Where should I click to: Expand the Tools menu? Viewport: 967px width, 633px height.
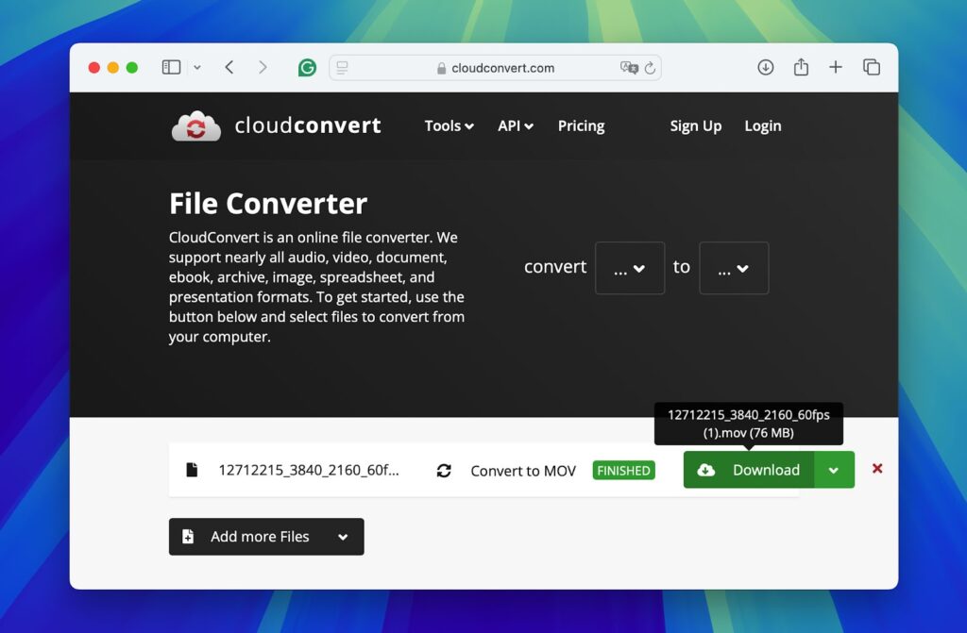tap(449, 125)
